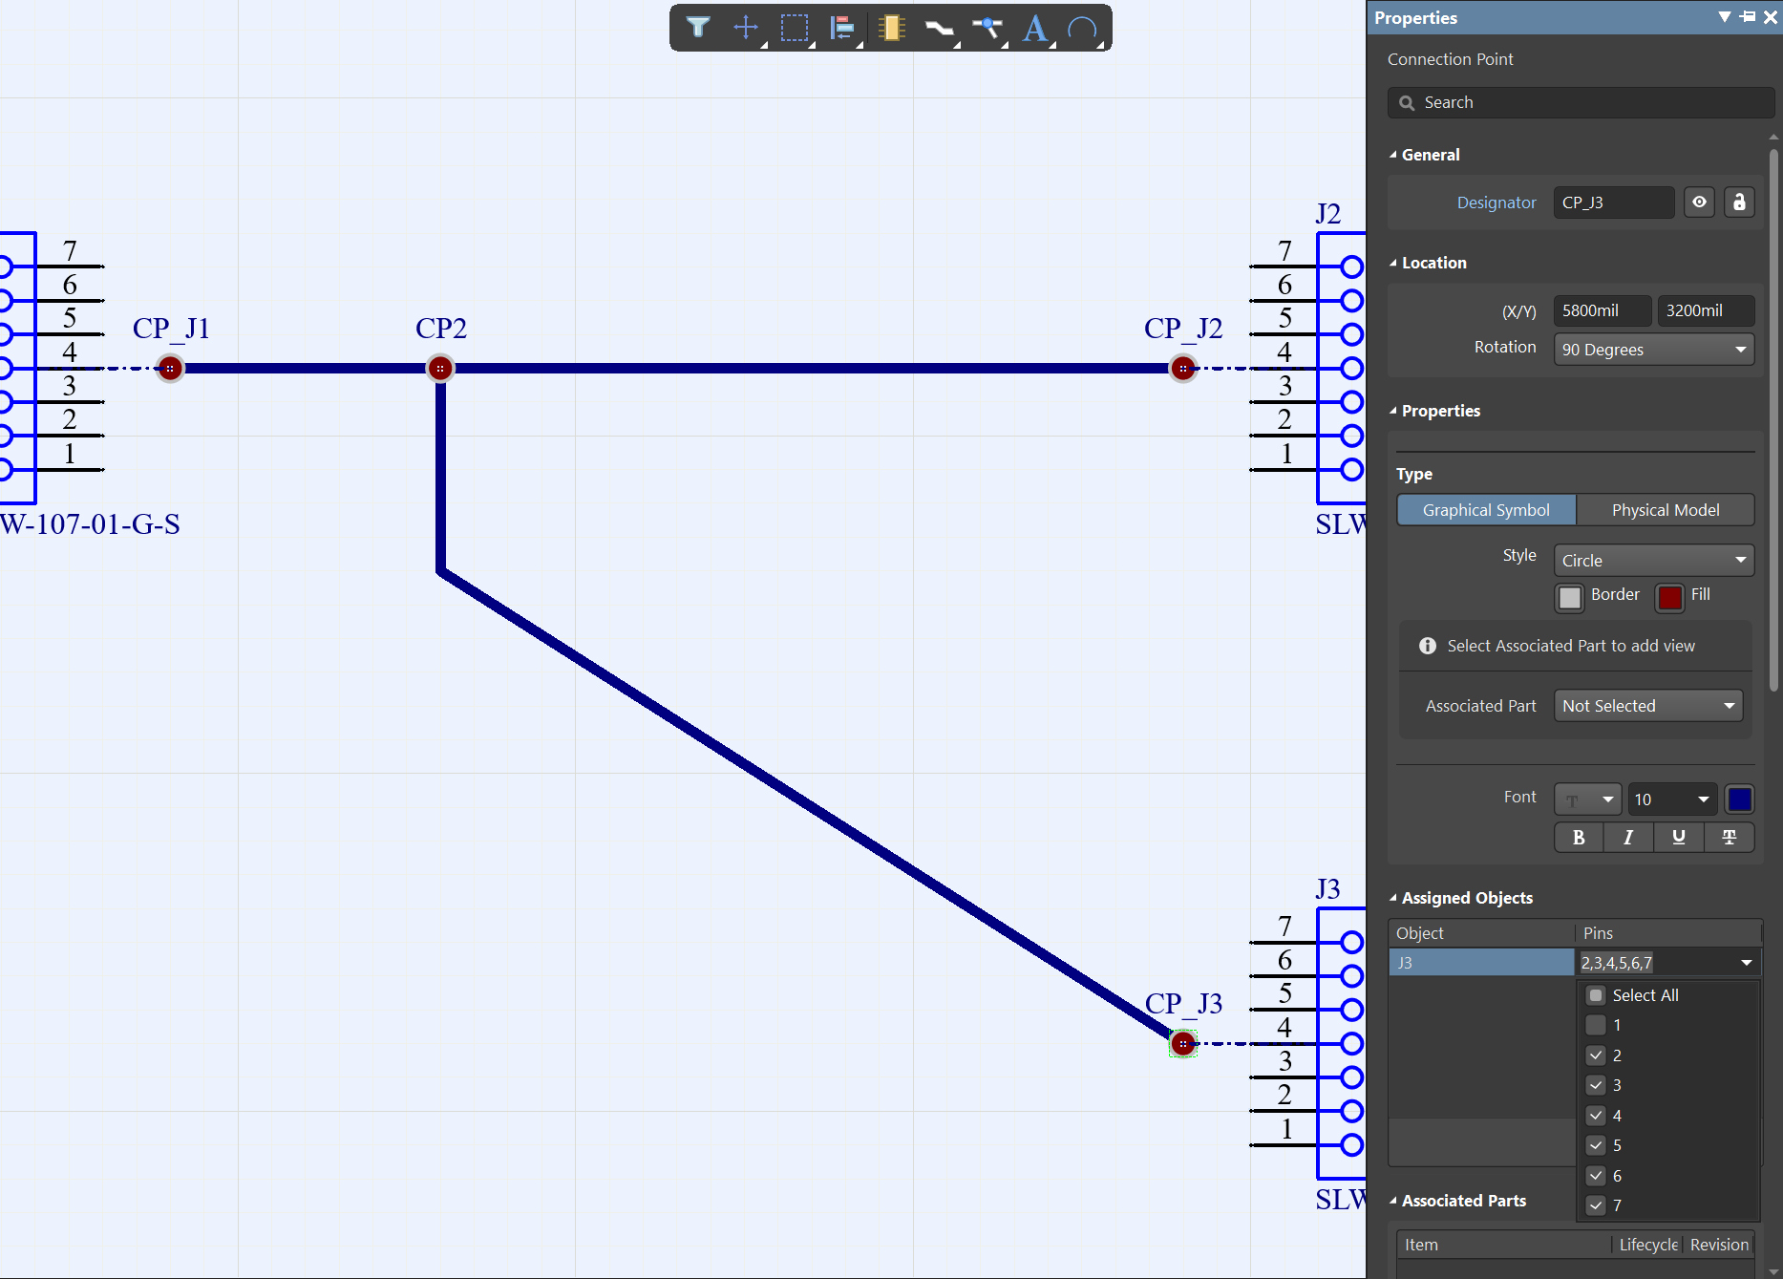Viewport: 1783px width, 1279px height.
Task: Choose the rectangular selection tool
Action: pos(794,28)
